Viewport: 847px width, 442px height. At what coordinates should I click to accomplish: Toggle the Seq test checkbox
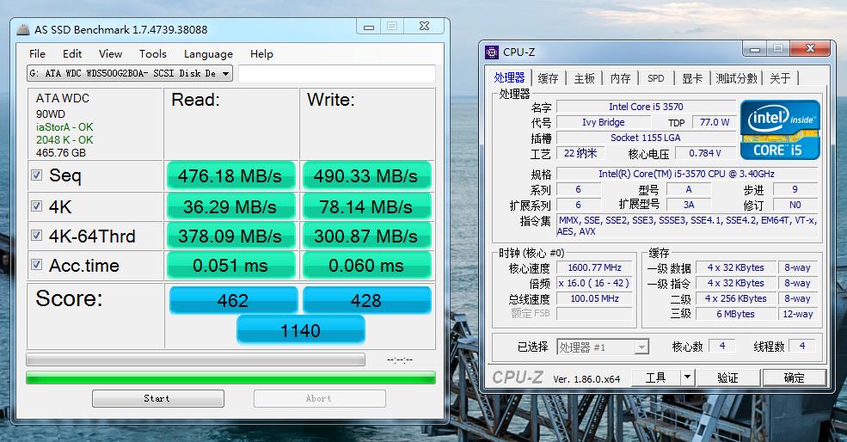(x=37, y=175)
